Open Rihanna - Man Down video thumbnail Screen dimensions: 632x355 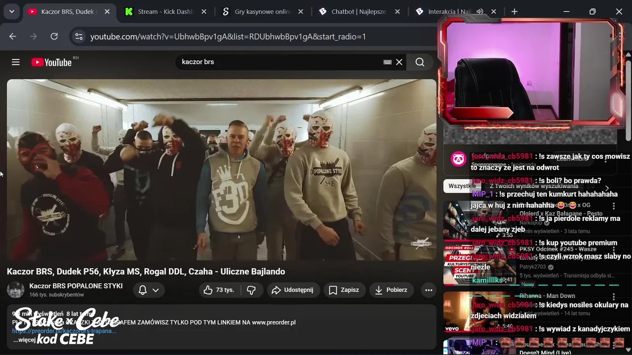[x=479, y=312]
